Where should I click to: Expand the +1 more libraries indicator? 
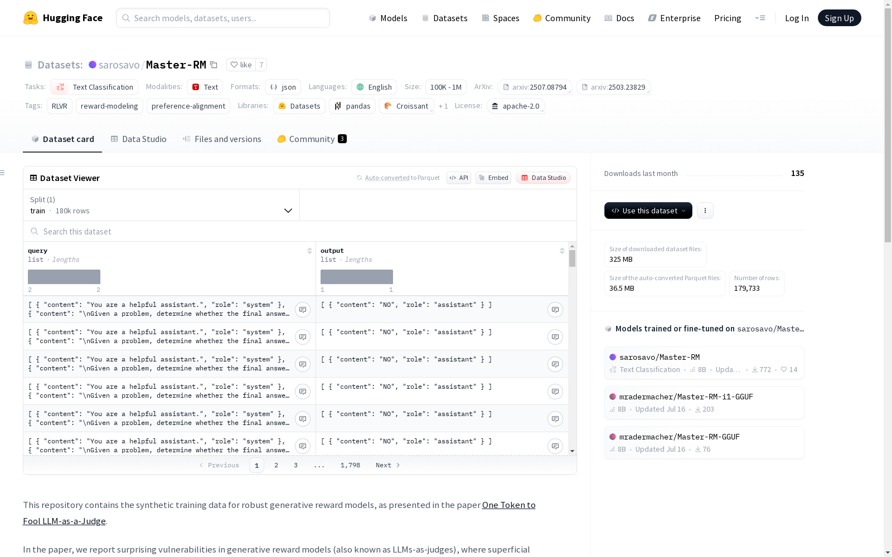click(x=443, y=106)
